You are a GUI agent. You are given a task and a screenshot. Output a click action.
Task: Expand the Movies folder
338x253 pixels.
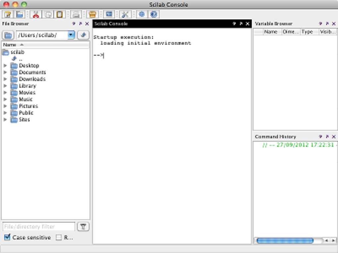point(5,93)
